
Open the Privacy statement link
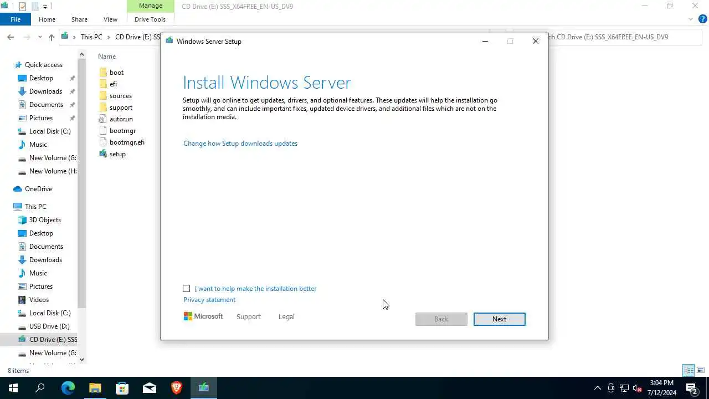click(x=209, y=300)
